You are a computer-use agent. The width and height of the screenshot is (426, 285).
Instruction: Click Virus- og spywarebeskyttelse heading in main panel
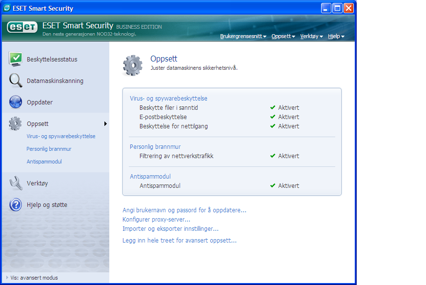point(168,99)
